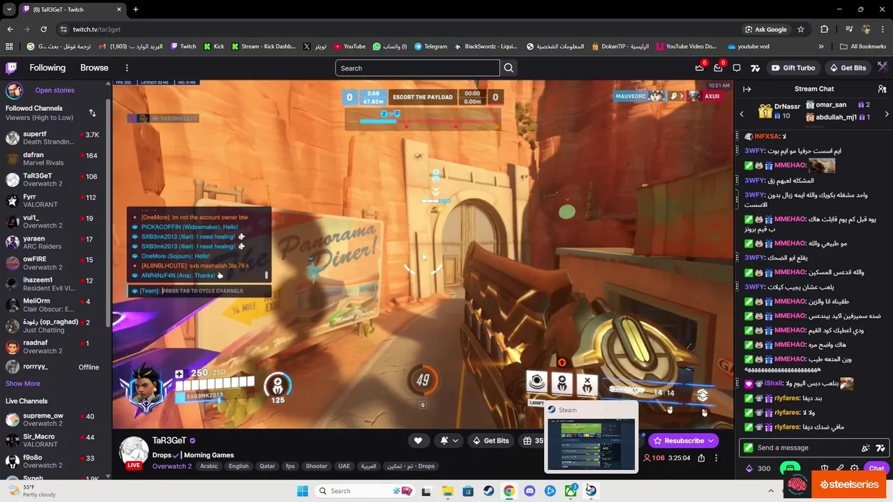Open Steam from the Windows taskbar
This screenshot has height=502, width=893.
488,491
